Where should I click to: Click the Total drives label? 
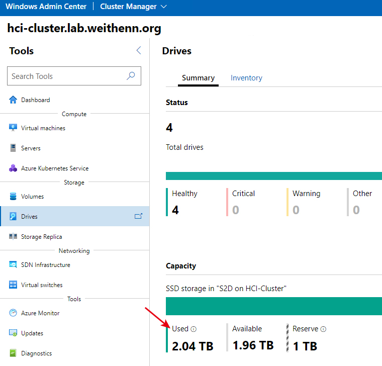click(184, 147)
